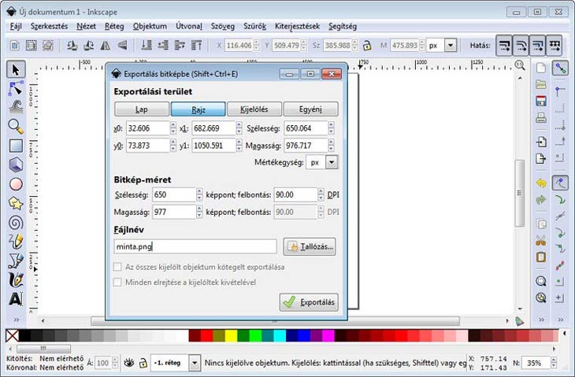Select the arrow Selector tool

click(16, 69)
